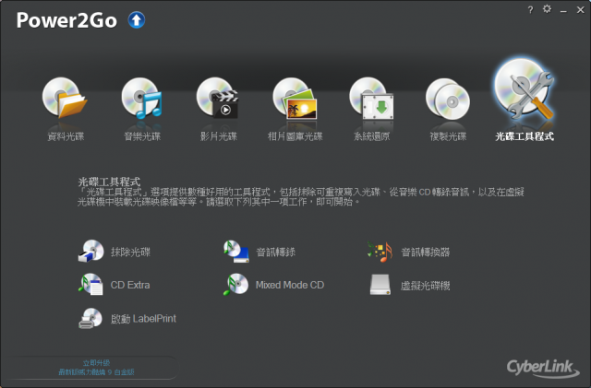Image resolution: width=591 pixels, height=388 pixels.
Task: Click the CyberLink logo
Action: [543, 368]
